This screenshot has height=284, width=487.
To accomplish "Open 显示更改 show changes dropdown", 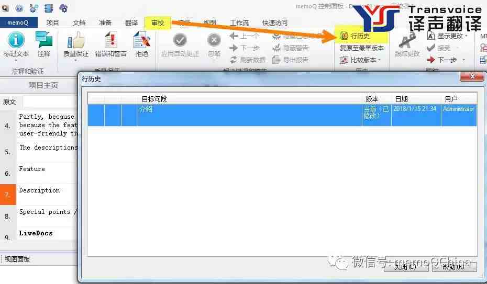I will coord(448,36).
